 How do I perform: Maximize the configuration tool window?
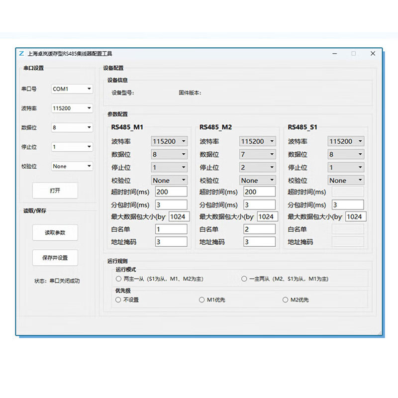pyautogui.click(x=353, y=54)
